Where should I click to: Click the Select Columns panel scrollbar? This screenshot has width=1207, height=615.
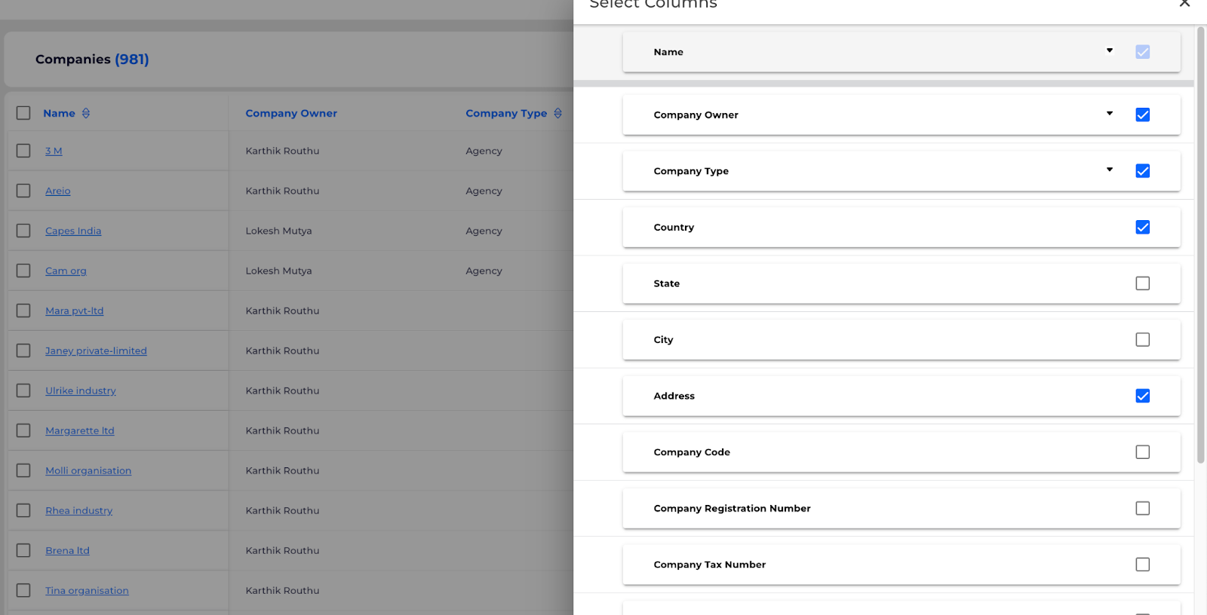tap(1200, 245)
